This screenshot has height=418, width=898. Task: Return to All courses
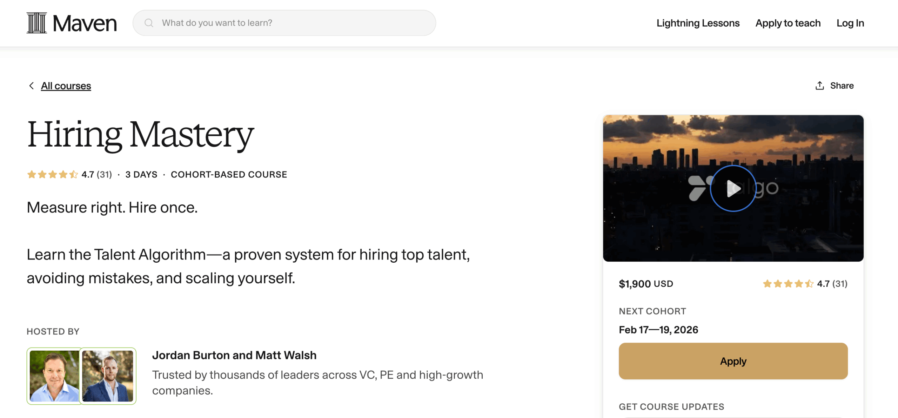pyautogui.click(x=66, y=86)
